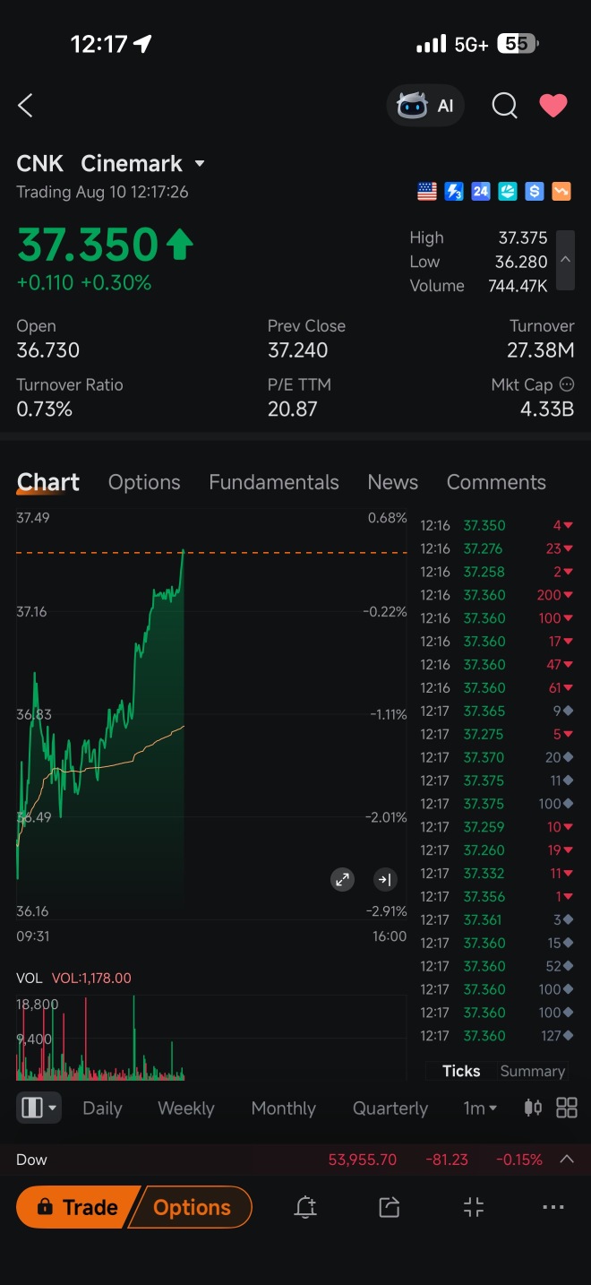Collapse the quote details chevron
The image size is (591, 1285).
pyautogui.click(x=565, y=260)
